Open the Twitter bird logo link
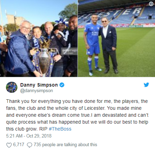155x151 pixels. [146, 85]
